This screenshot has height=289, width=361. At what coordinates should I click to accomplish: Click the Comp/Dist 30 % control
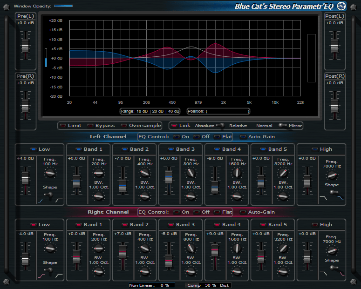click(x=208, y=285)
